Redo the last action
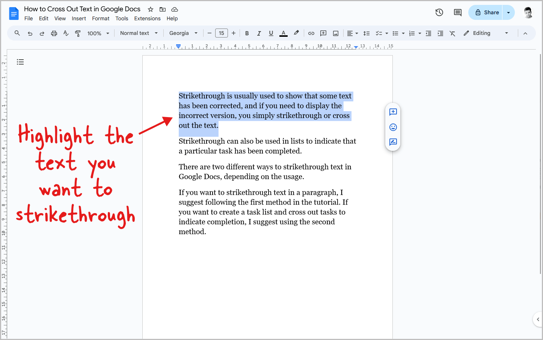This screenshot has height=340, width=543. 42,33
